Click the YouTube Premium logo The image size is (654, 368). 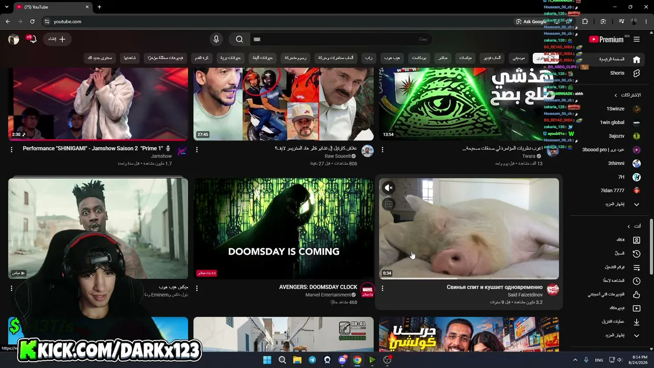[x=606, y=39]
